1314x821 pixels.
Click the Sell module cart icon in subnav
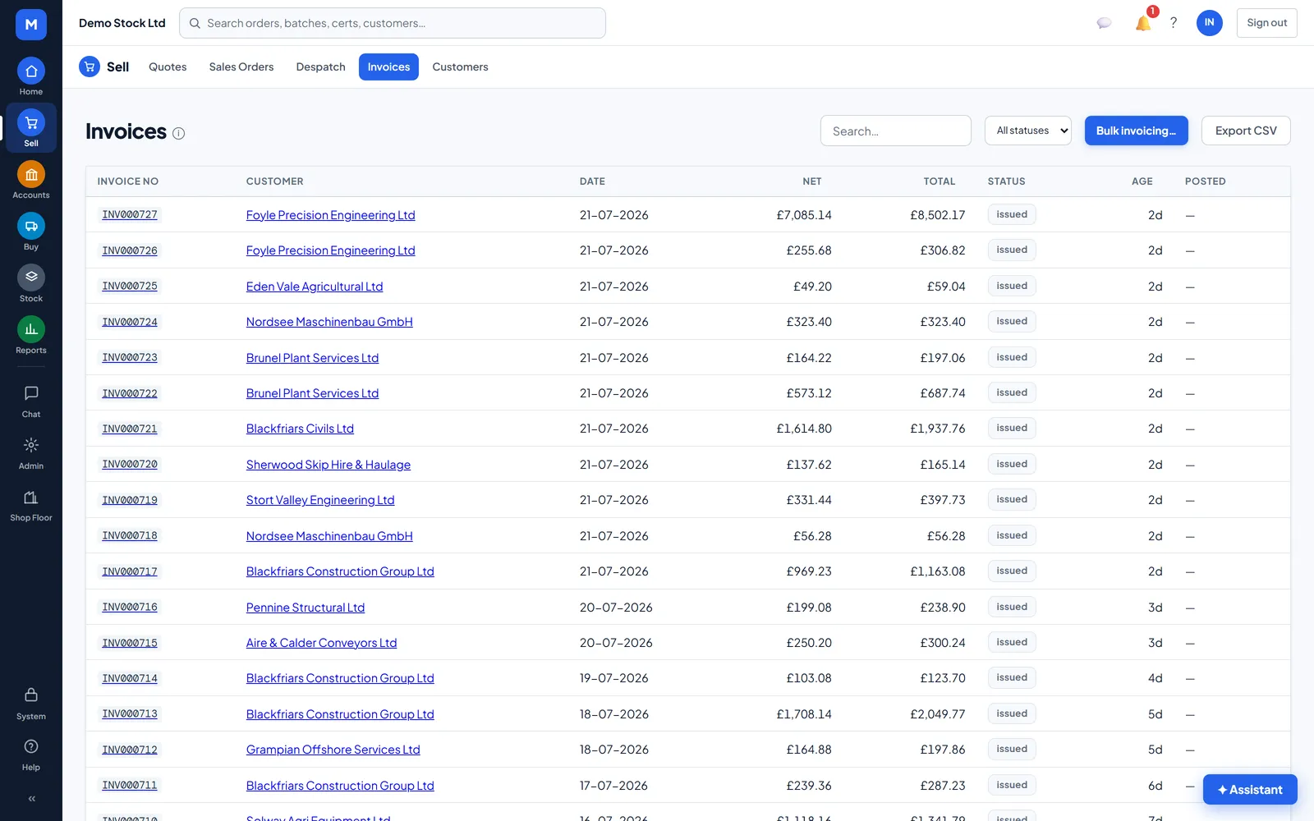click(90, 67)
